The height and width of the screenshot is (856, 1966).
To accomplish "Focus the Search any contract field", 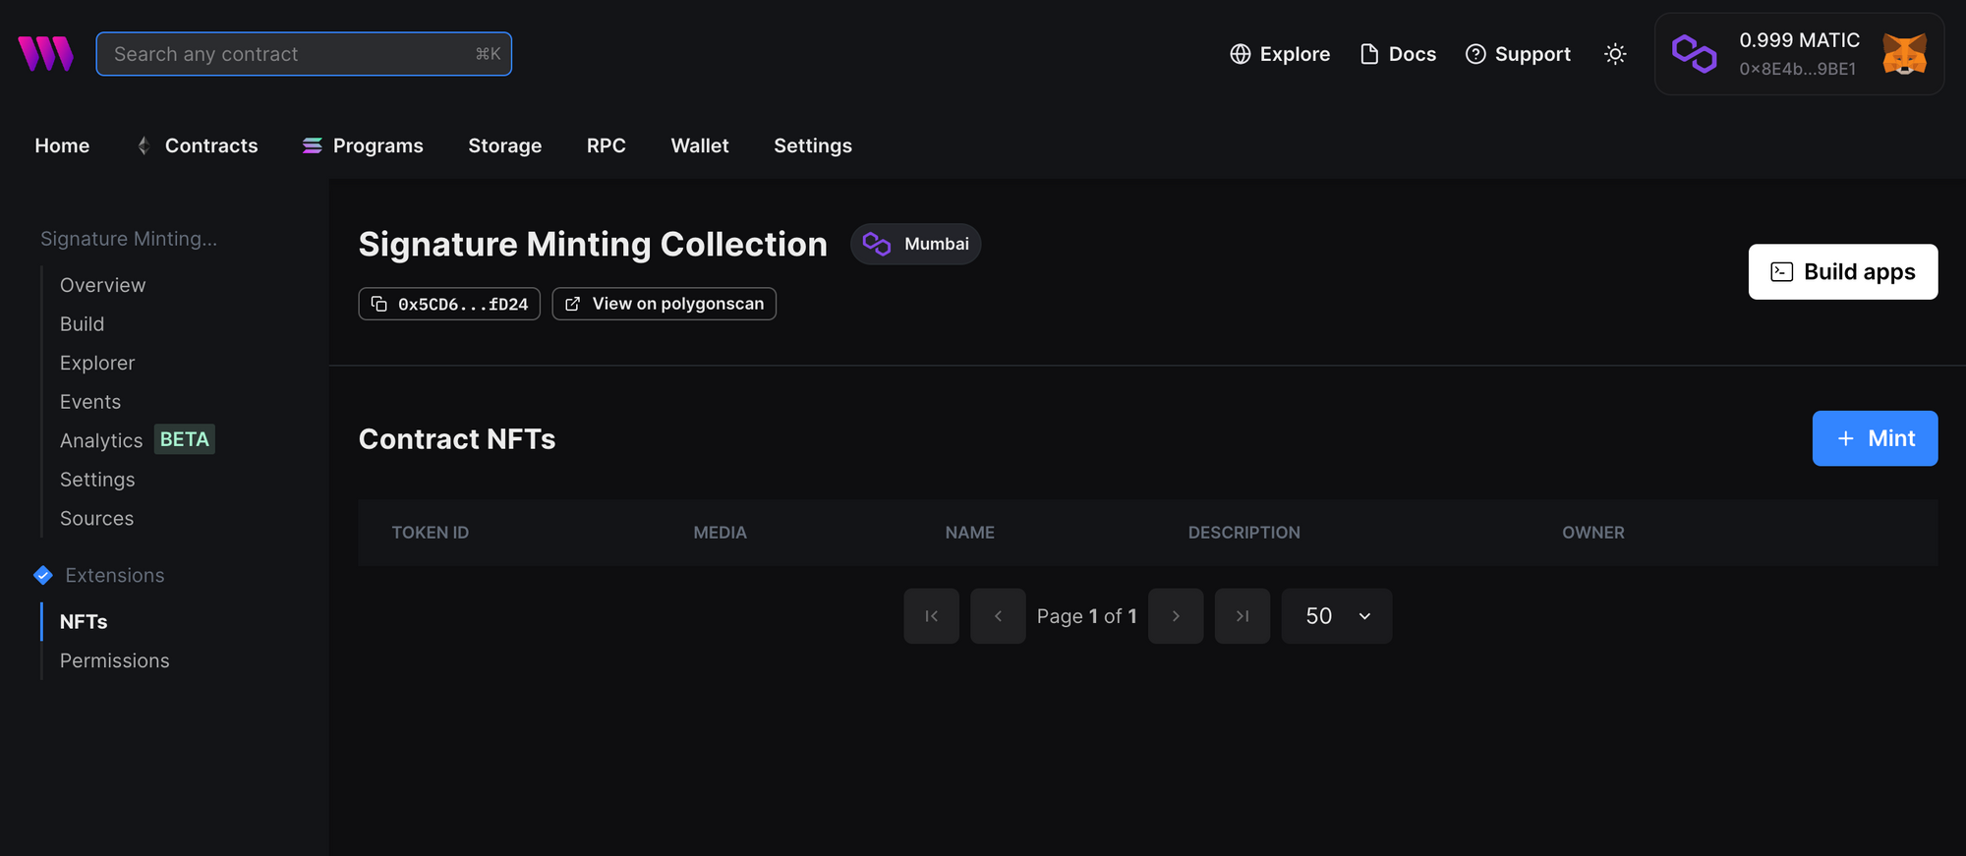I will (x=304, y=54).
